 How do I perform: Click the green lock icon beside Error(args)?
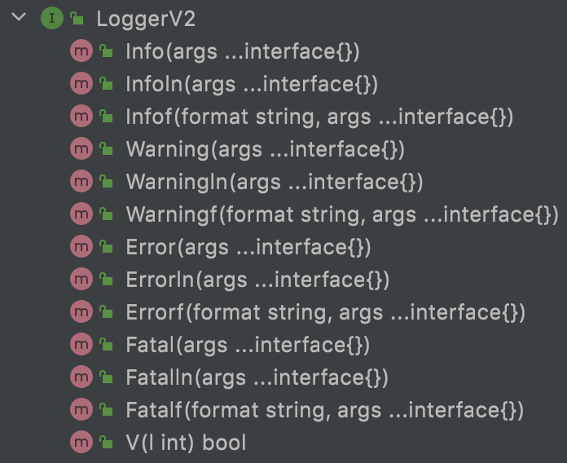(105, 247)
